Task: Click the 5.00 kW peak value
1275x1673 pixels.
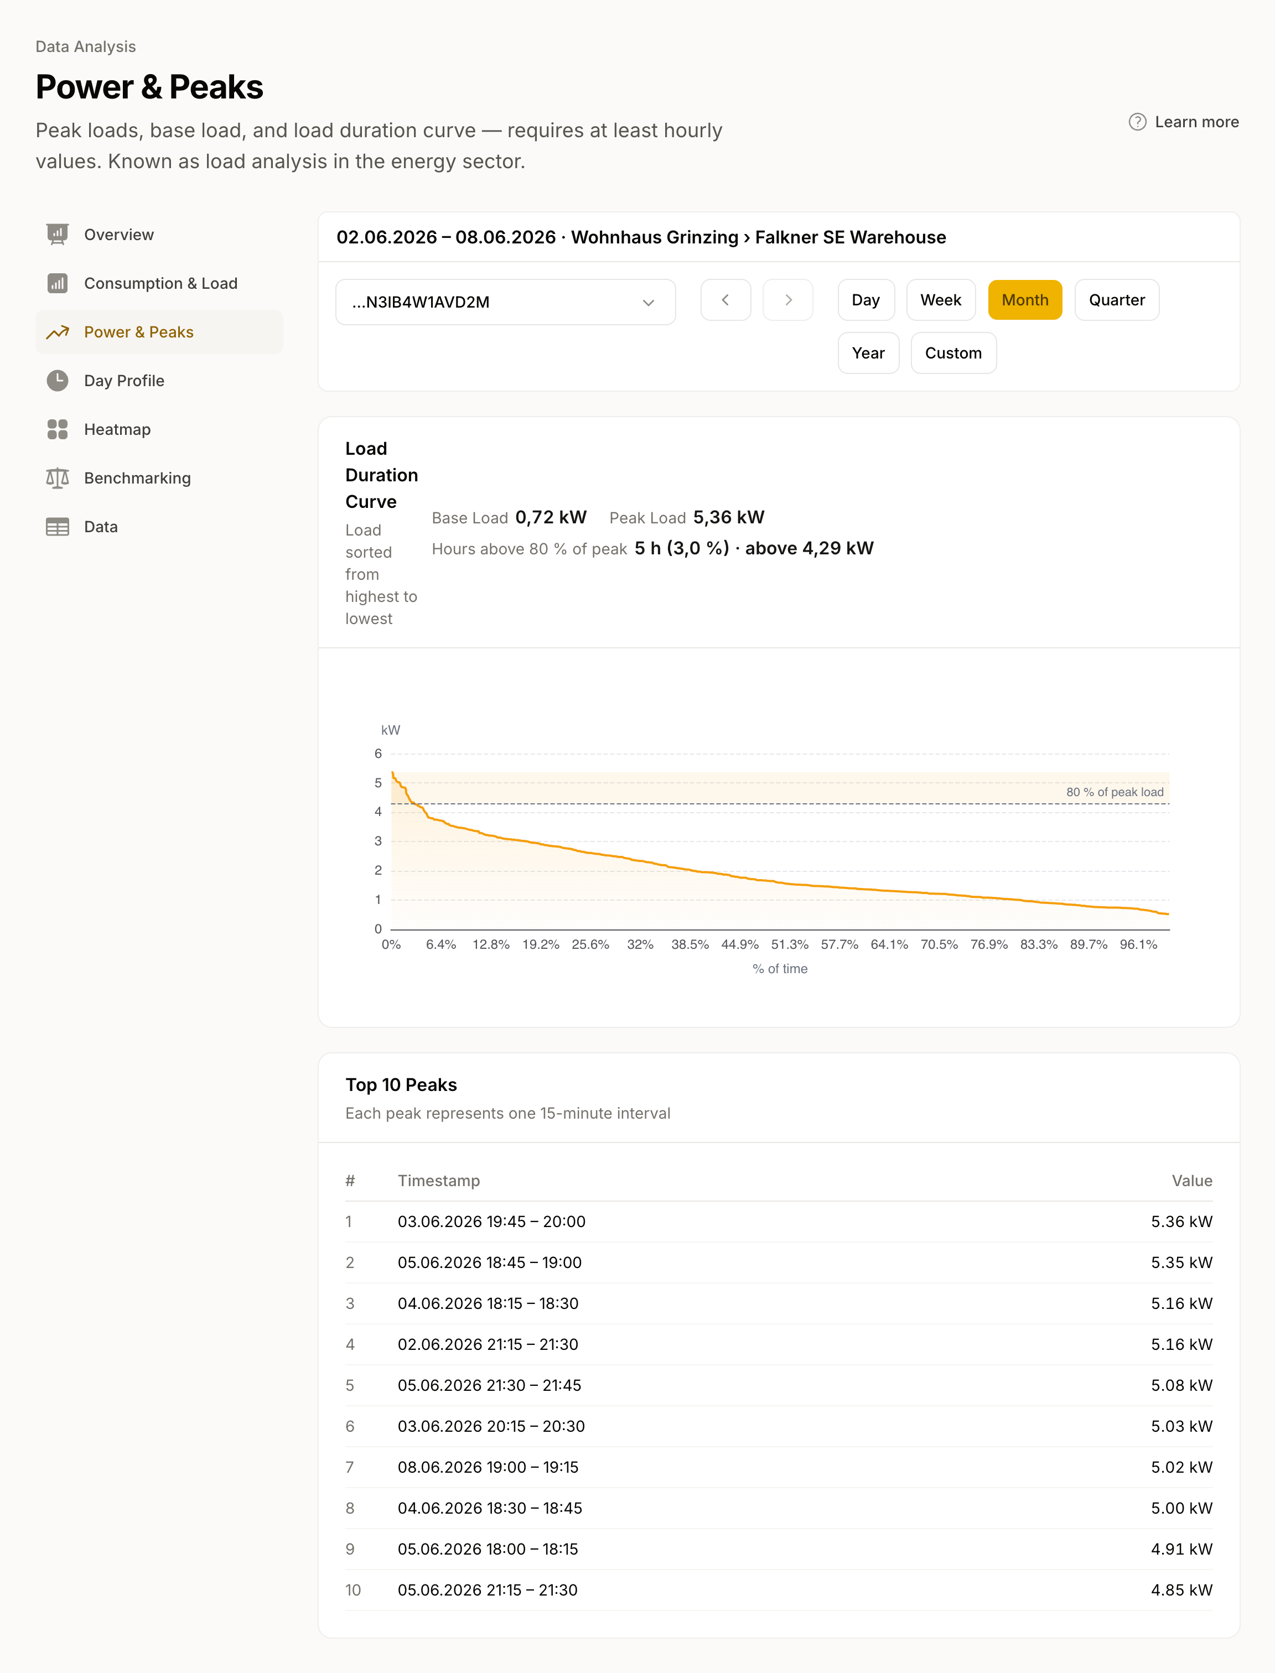Action: 1181,1508
